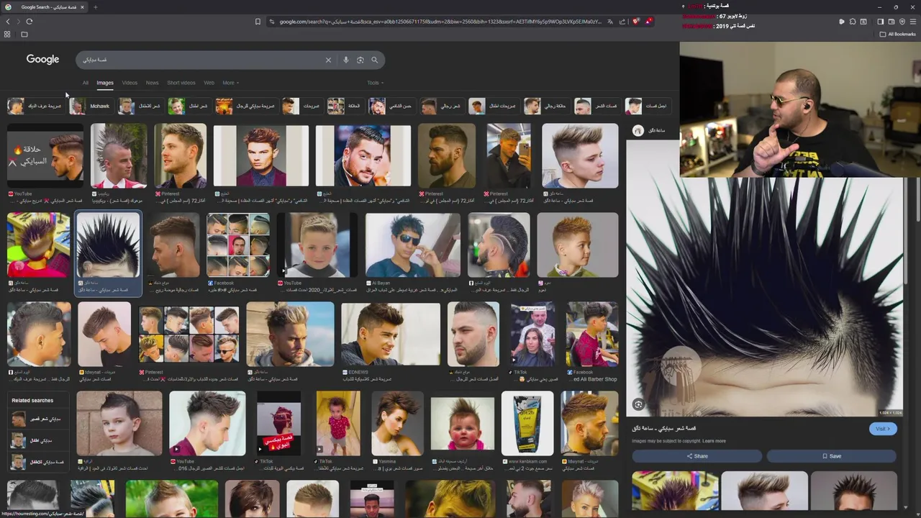Clear the search query with the X icon
The width and height of the screenshot is (921, 518).
328,60
